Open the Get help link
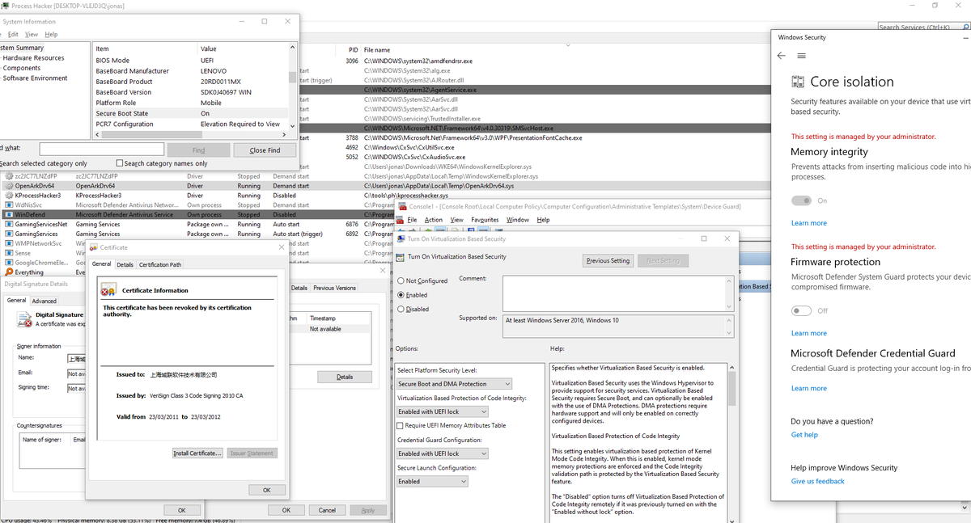The width and height of the screenshot is (971, 523). click(x=804, y=435)
